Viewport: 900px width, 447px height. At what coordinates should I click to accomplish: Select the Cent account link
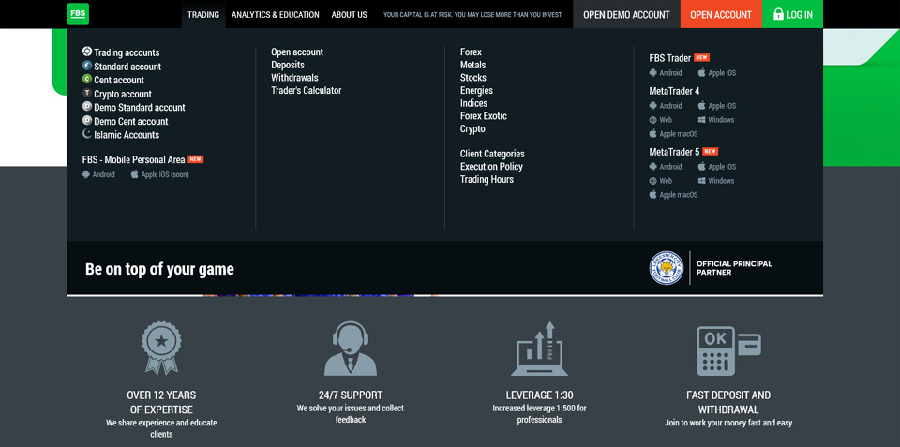click(x=119, y=80)
